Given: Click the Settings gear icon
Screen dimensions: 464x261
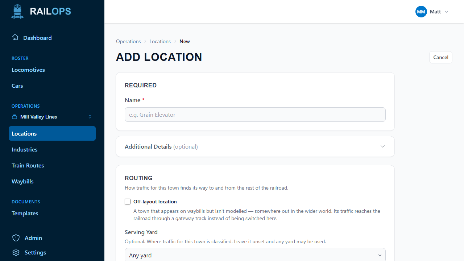Looking at the screenshot, I should pyautogui.click(x=16, y=252).
